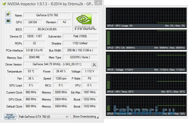
Task: Click the Voltage level bar indicator
Action: 108,60
